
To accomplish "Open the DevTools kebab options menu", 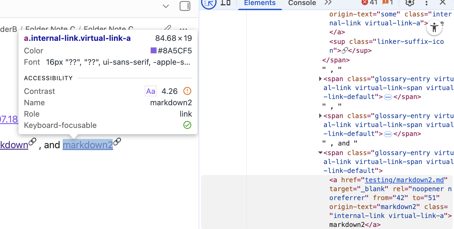I will (427, 3).
